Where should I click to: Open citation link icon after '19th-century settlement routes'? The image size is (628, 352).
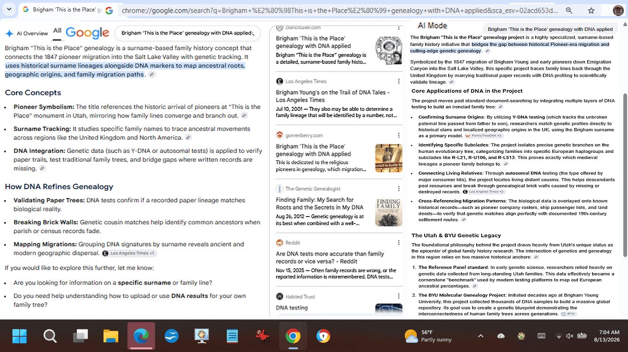pos(464,220)
